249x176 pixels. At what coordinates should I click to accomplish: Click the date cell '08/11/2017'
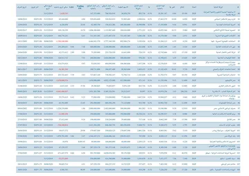point(22,69)
